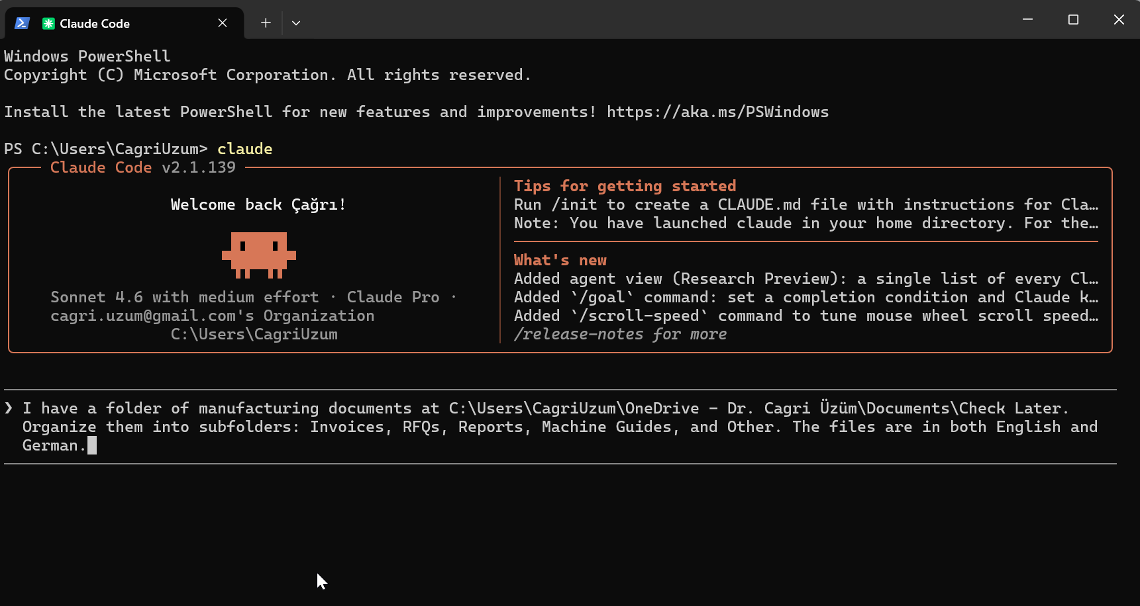Viewport: 1140px width, 606px height.
Task: Open the https://aka.ms/PSWindows link
Action: pyautogui.click(x=717, y=112)
